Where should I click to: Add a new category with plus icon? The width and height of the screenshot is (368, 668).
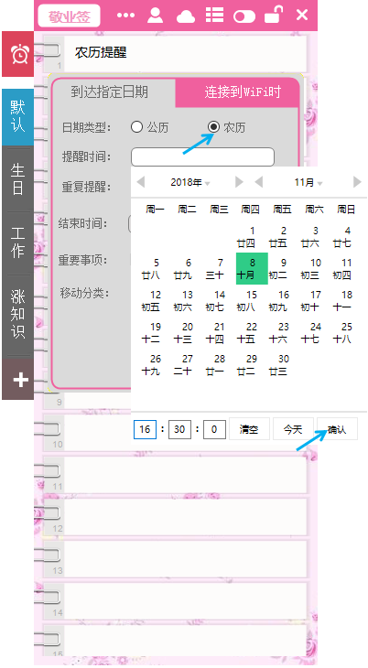[18, 379]
